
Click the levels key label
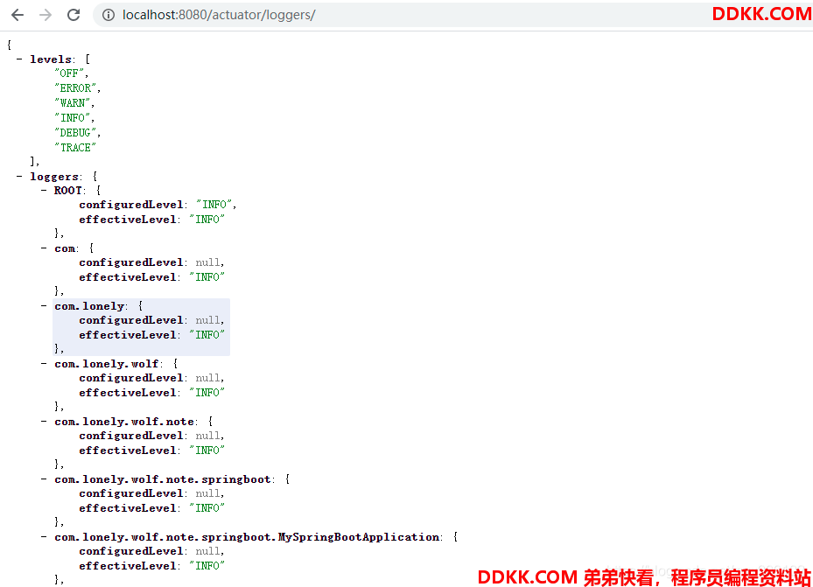point(51,59)
